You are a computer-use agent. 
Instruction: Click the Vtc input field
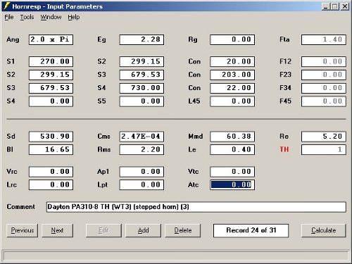(x=232, y=172)
